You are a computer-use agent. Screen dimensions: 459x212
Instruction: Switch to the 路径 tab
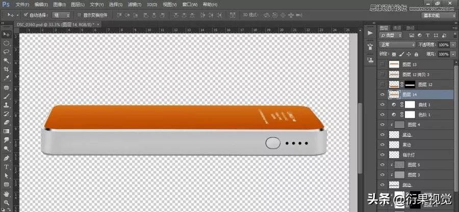[x=411, y=28]
